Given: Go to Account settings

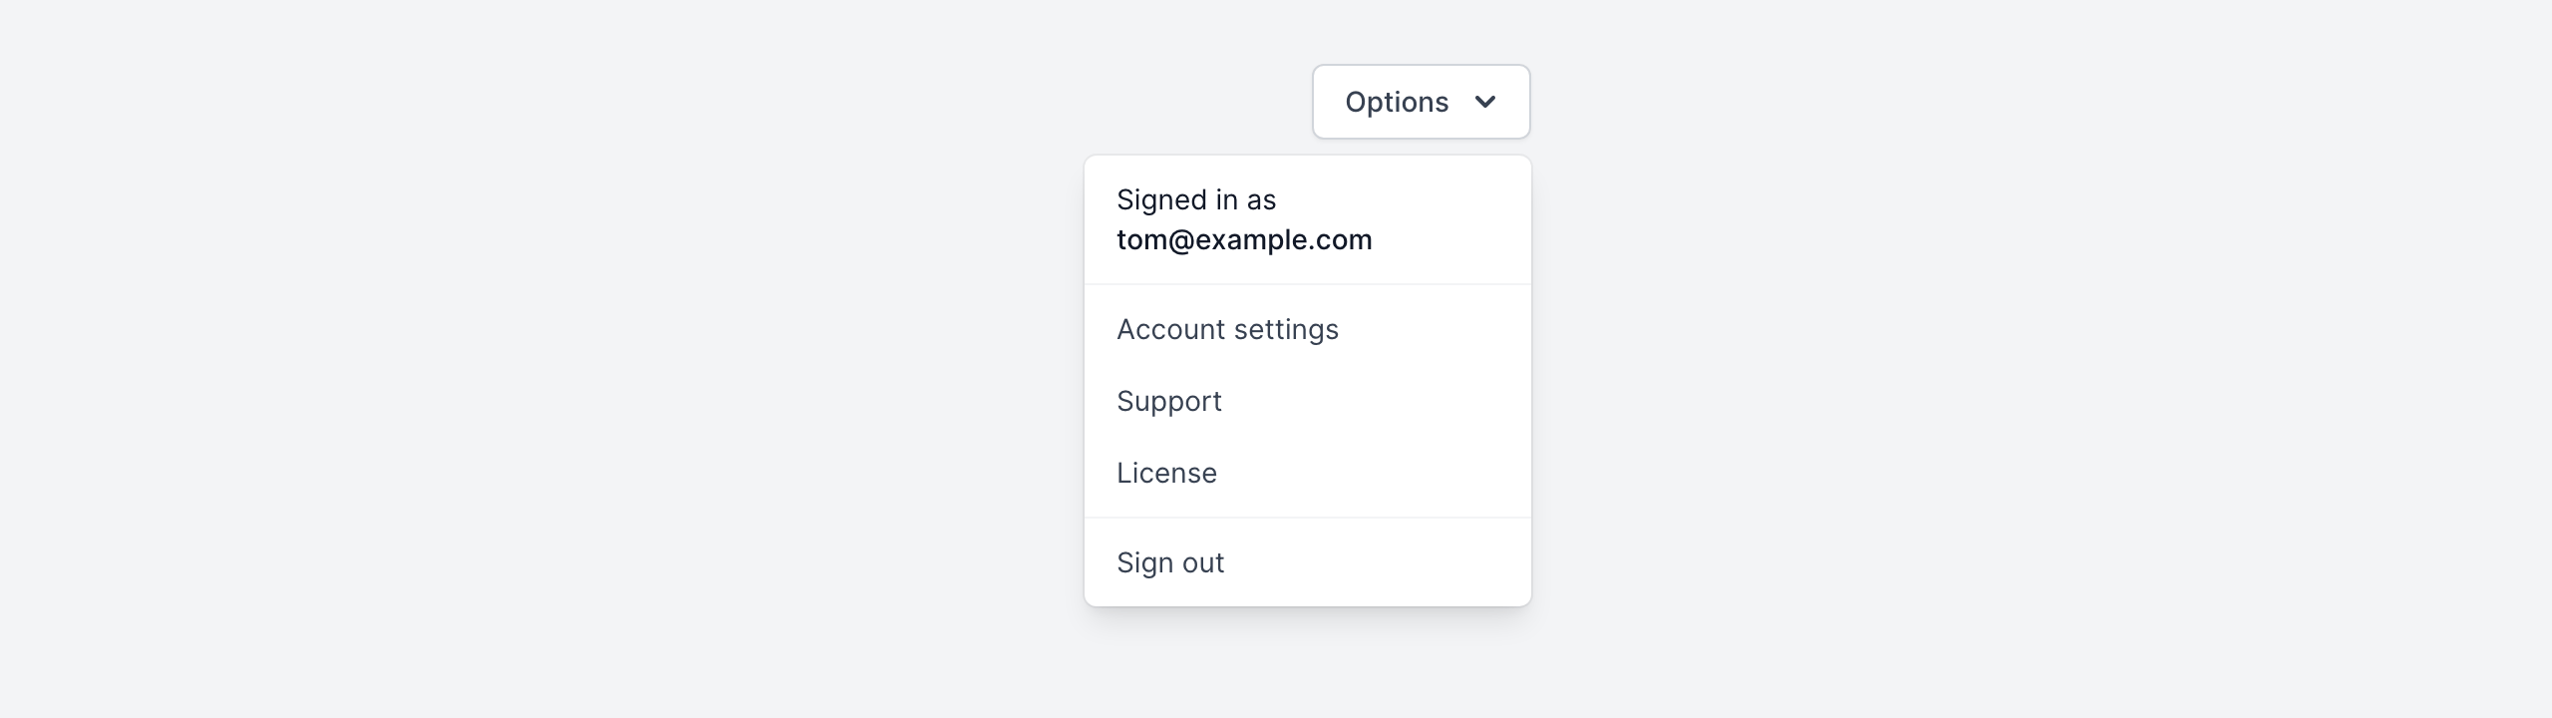Looking at the screenshot, I should pos(1227,329).
